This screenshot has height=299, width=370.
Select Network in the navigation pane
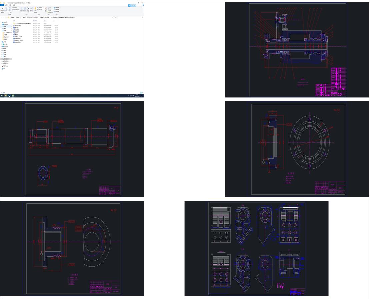pos(4,69)
